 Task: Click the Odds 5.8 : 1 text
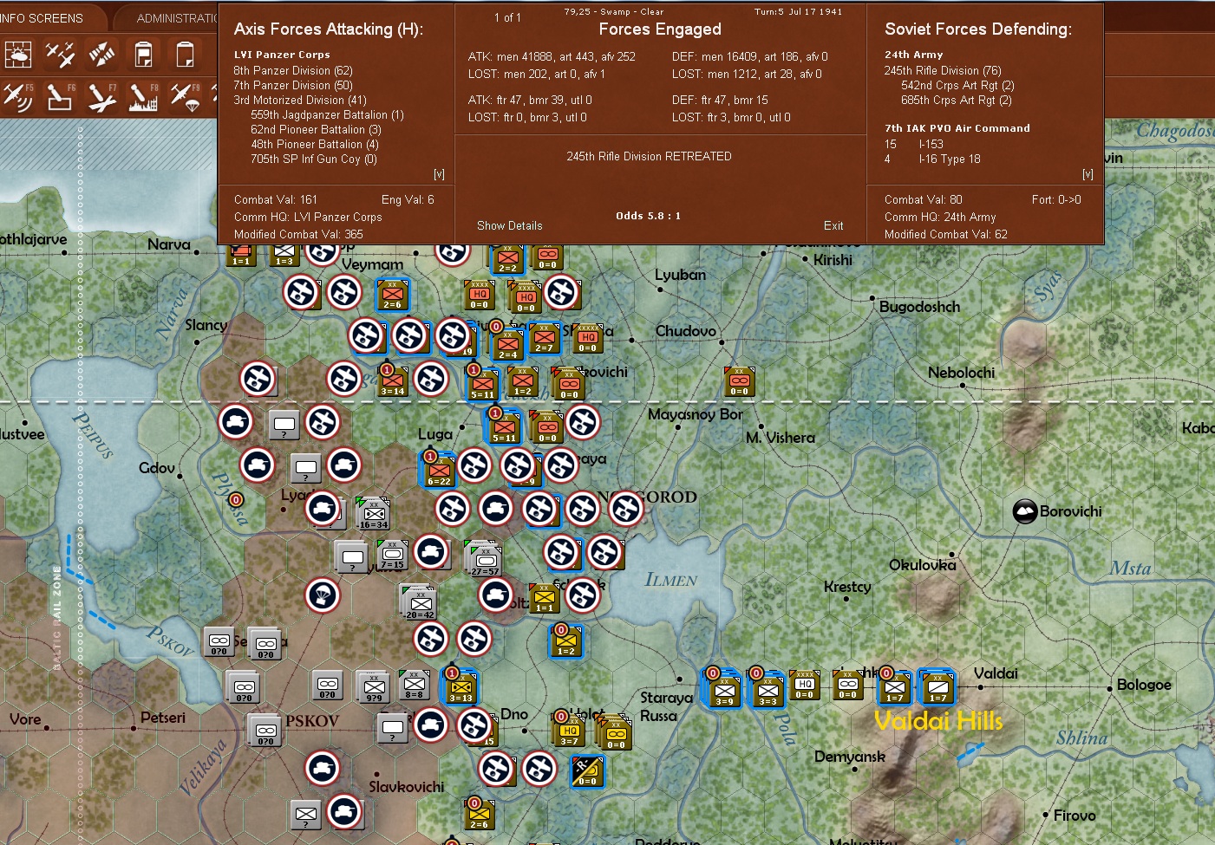click(648, 216)
